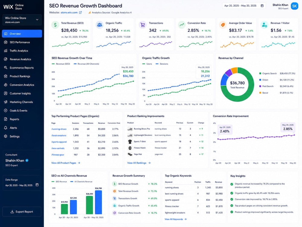Click the Organic Traffic Growth summary icon
The image size is (302, 227).
[x=114, y=206]
